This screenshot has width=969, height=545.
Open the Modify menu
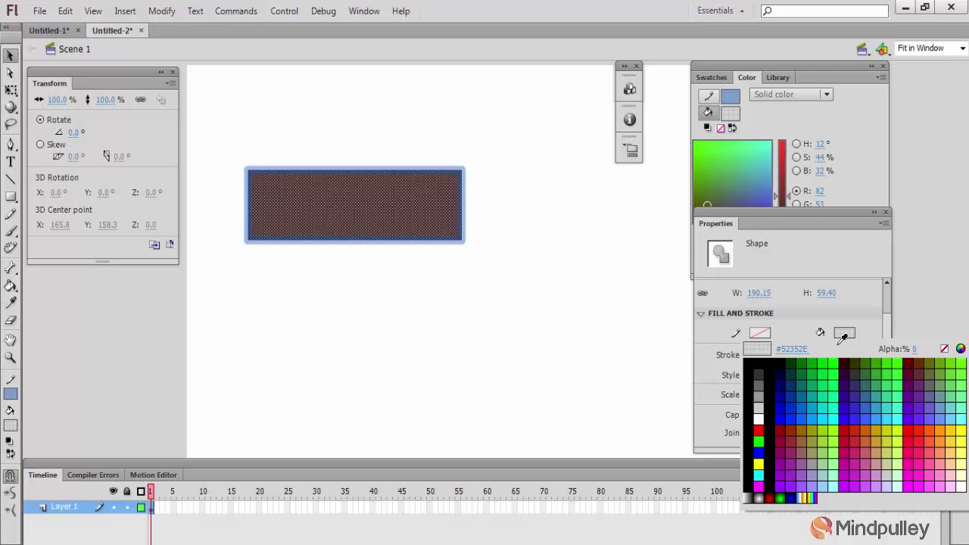[161, 11]
